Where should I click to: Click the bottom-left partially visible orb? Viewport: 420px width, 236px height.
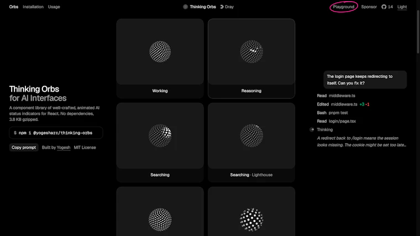click(x=160, y=219)
